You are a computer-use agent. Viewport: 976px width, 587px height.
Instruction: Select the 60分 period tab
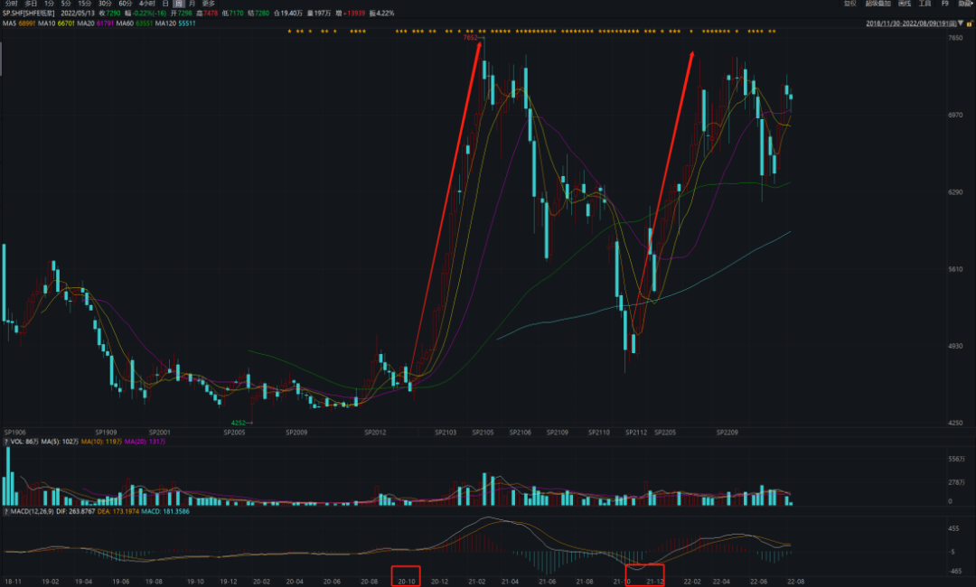[x=126, y=4]
